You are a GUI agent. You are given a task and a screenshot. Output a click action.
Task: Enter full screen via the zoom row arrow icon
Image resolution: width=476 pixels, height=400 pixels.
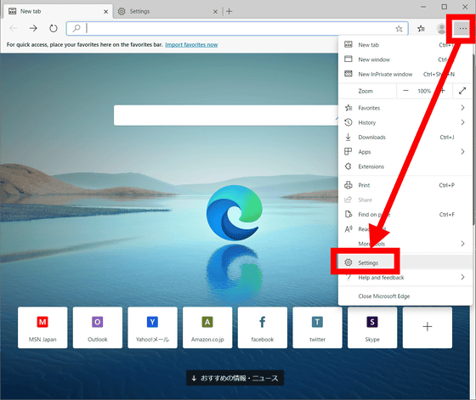click(462, 91)
